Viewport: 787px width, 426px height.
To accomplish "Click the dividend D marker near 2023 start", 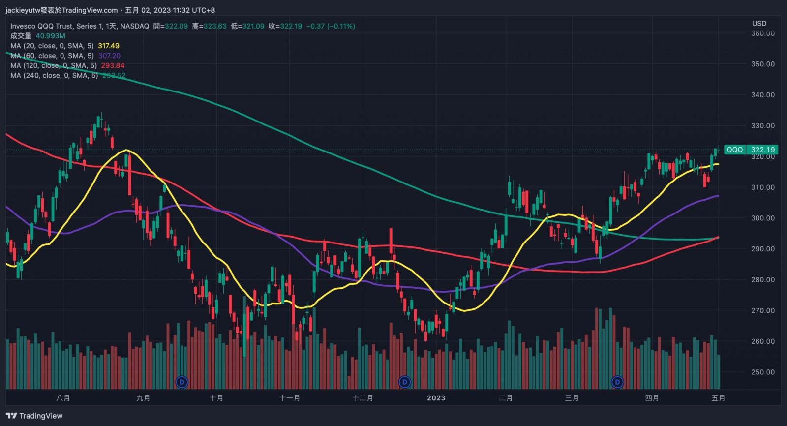I will tap(405, 382).
